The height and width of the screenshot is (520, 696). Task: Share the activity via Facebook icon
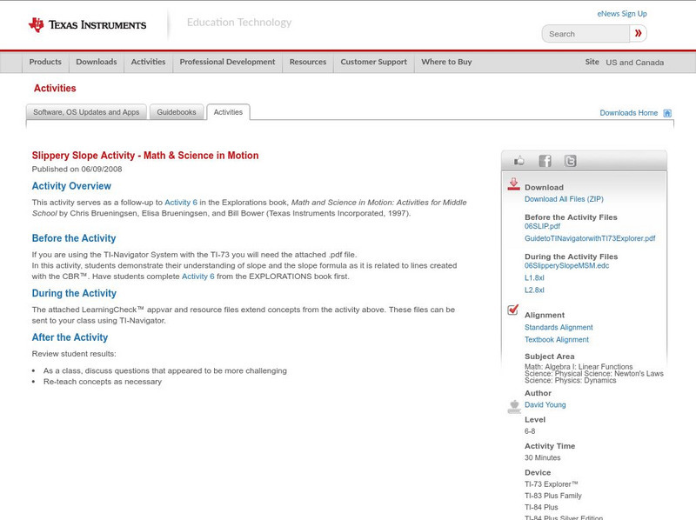point(545,161)
